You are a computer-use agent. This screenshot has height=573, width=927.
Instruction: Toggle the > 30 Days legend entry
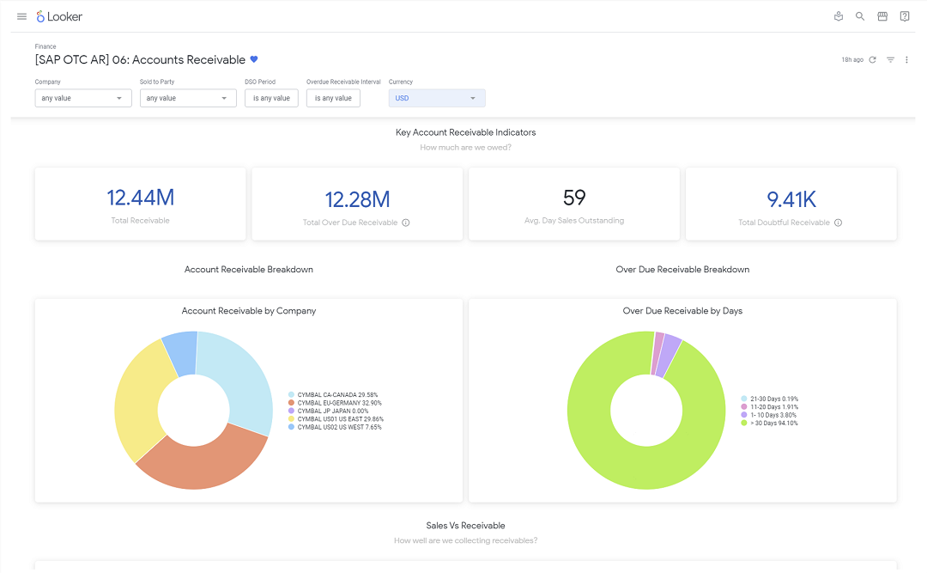[x=769, y=424]
